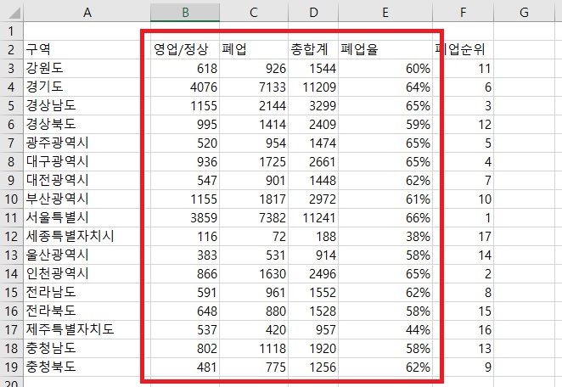Screen dimensions: 562x387
Task: Click cell with value 3859
Action: point(185,217)
